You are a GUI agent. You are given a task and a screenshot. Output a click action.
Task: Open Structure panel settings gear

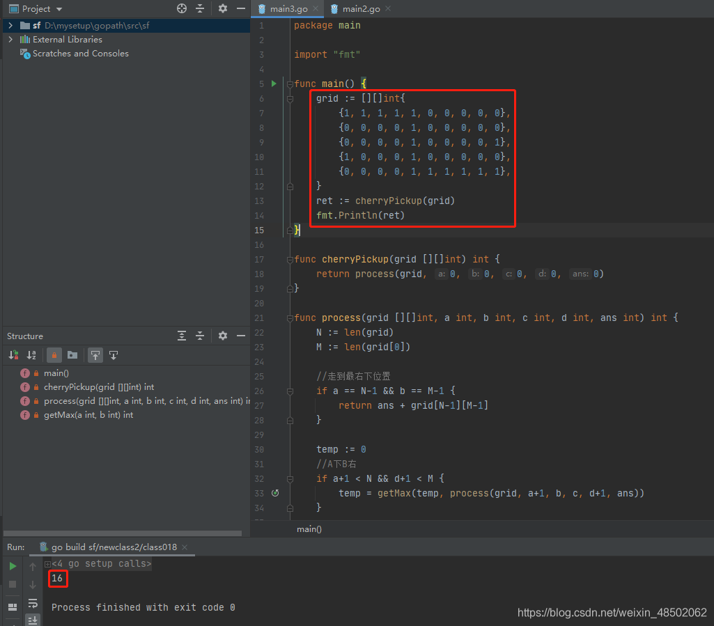223,336
